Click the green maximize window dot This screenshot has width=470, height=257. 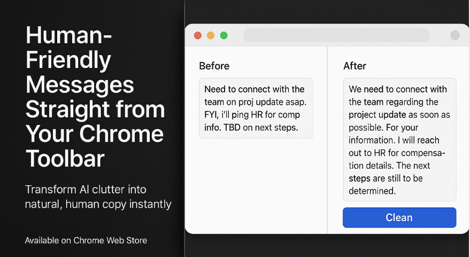point(224,35)
